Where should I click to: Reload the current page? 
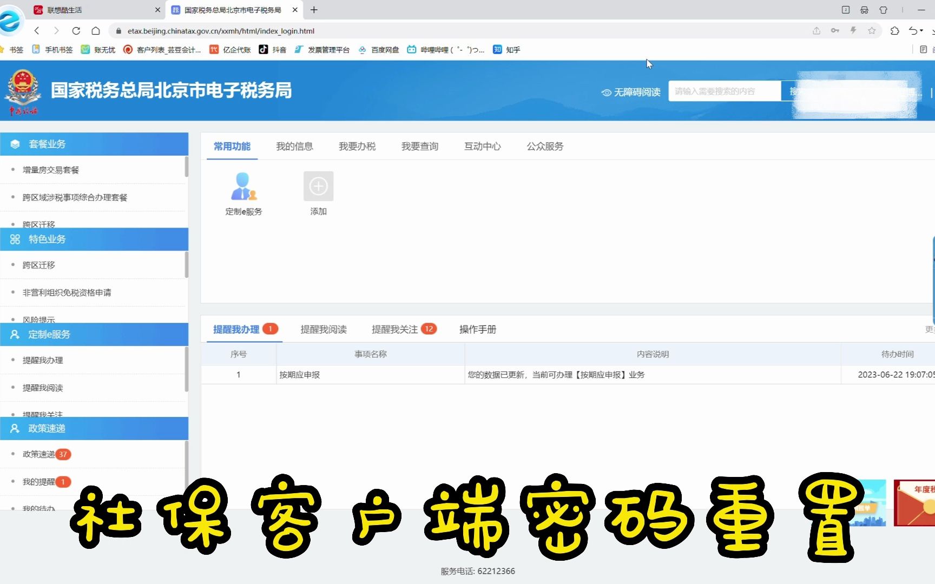pyautogui.click(x=76, y=31)
